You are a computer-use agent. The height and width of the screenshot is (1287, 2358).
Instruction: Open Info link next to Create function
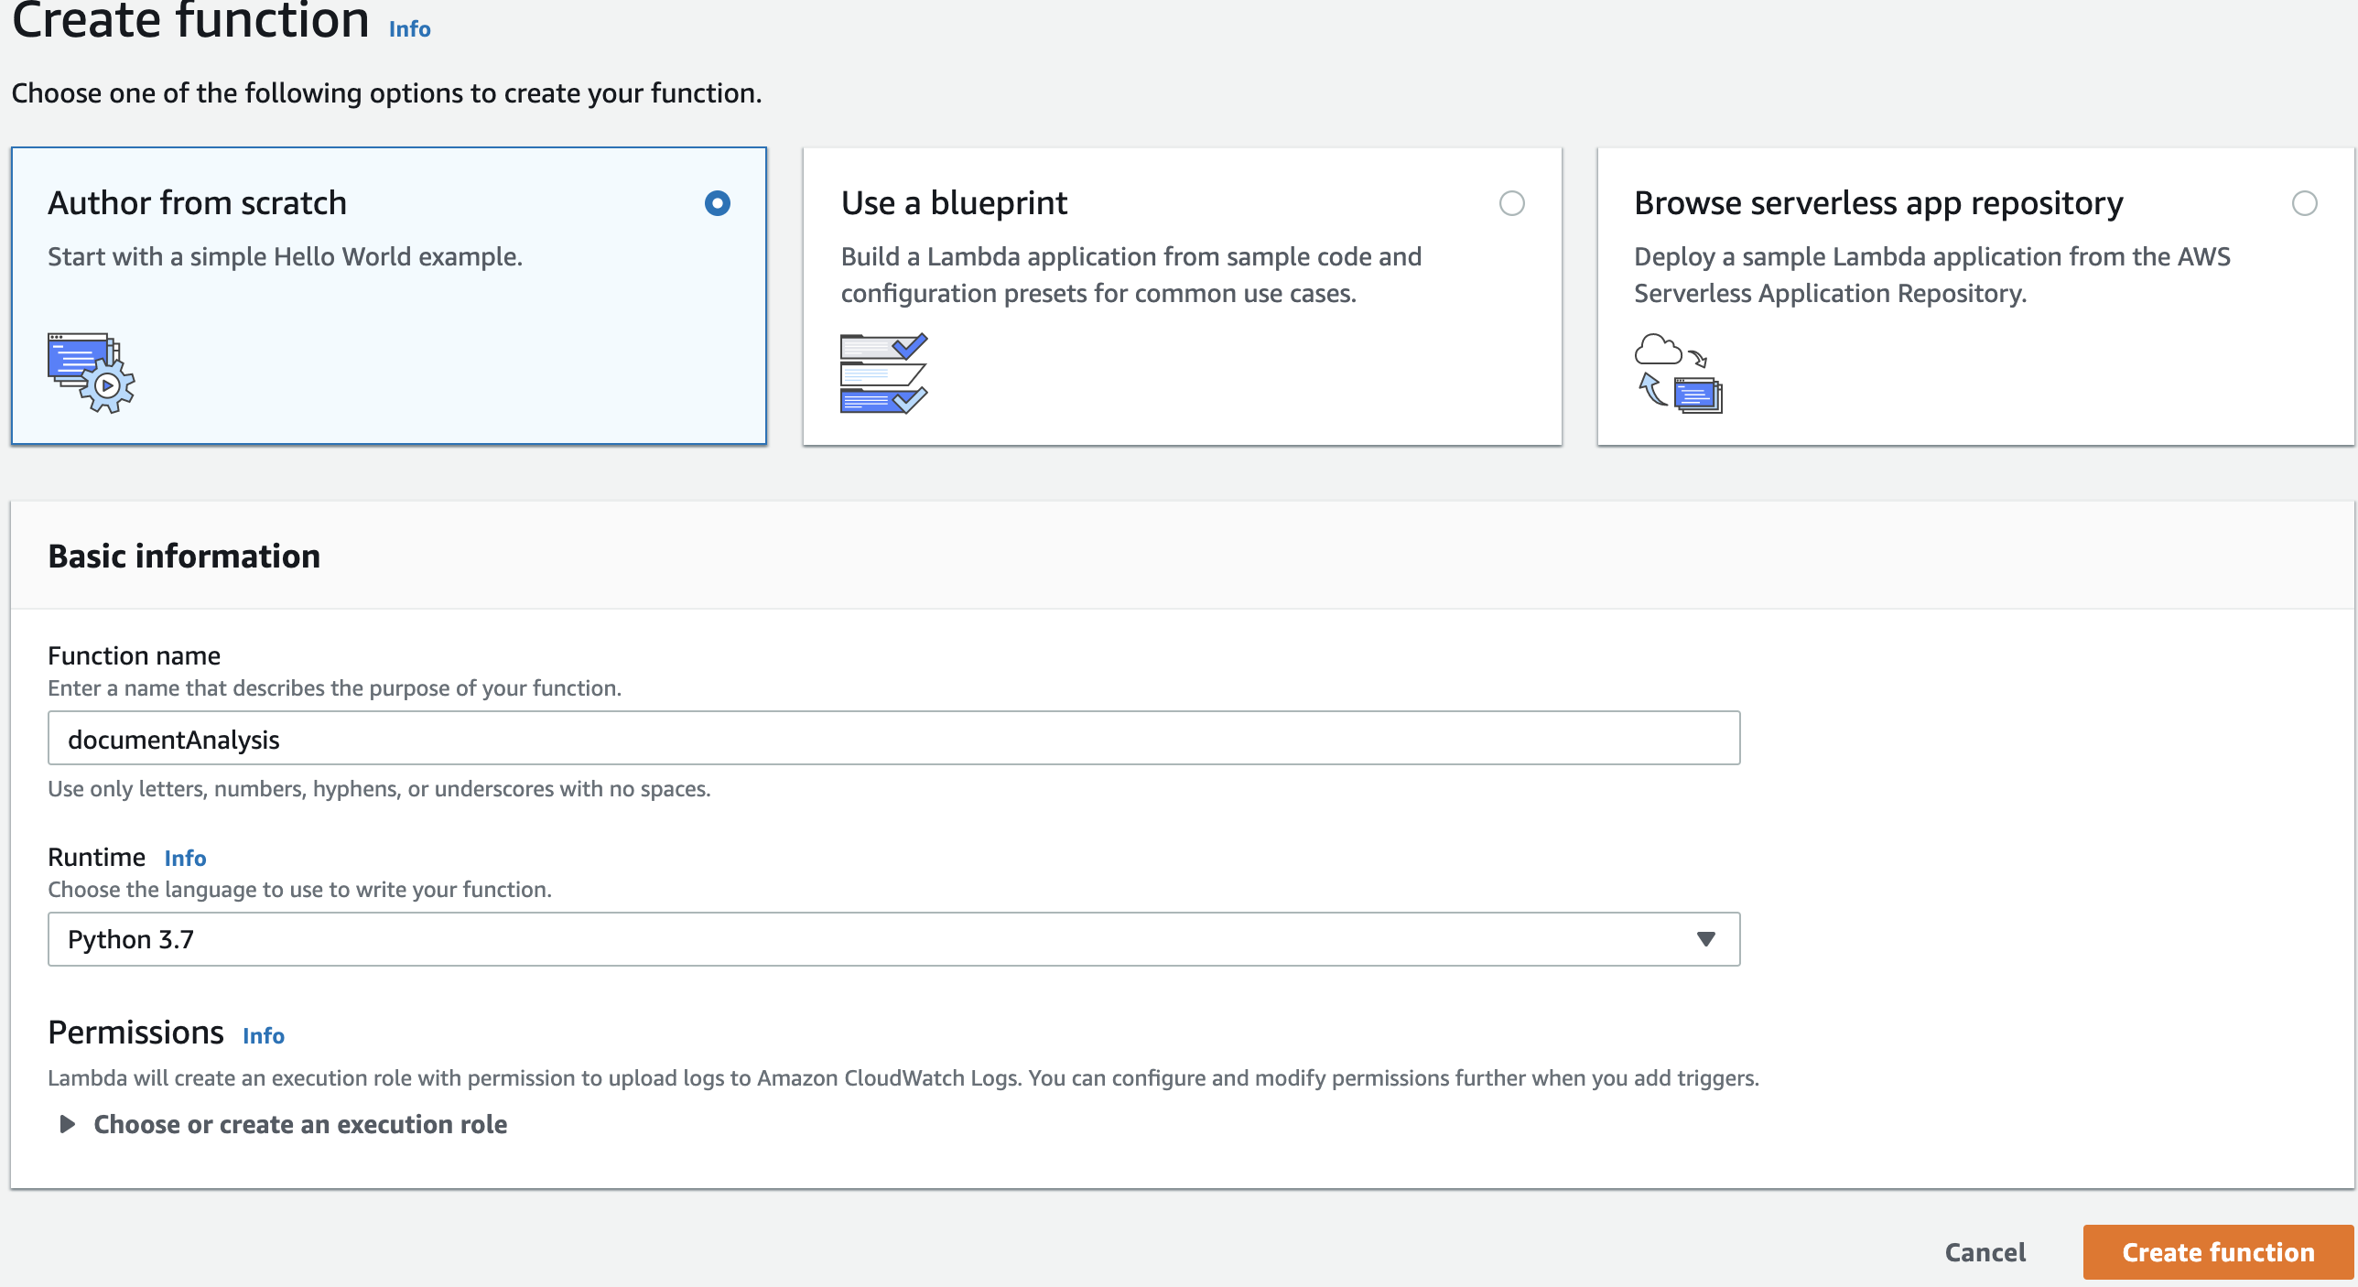click(409, 29)
